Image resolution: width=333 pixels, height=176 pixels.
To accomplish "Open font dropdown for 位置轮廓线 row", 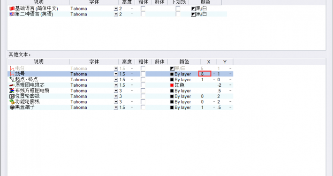I will (116, 97).
